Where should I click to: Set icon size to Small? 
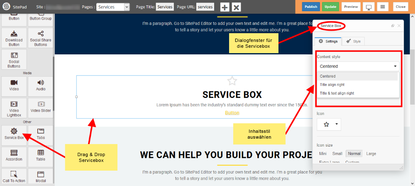coord(337,154)
